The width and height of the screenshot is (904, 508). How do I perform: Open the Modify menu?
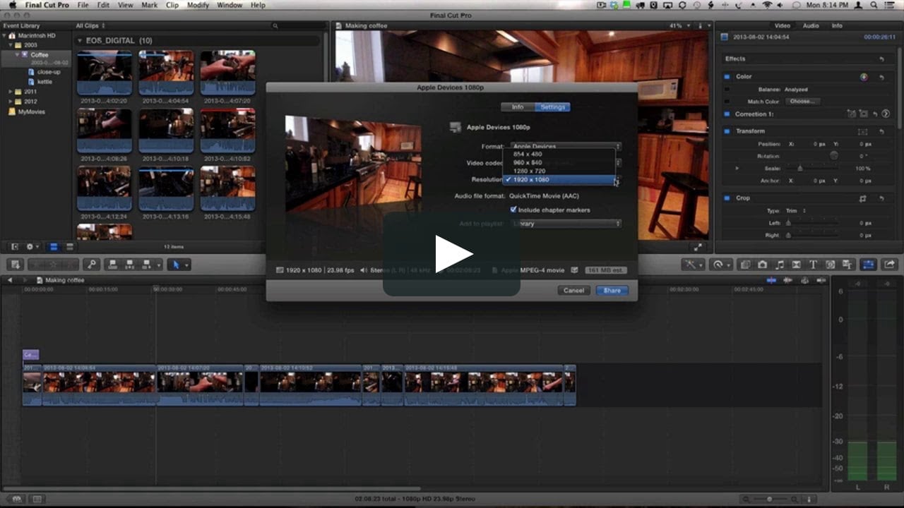click(x=198, y=5)
